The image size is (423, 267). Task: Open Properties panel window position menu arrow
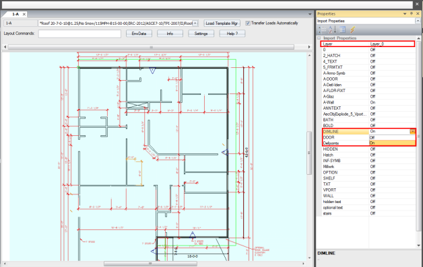coord(405,13)
